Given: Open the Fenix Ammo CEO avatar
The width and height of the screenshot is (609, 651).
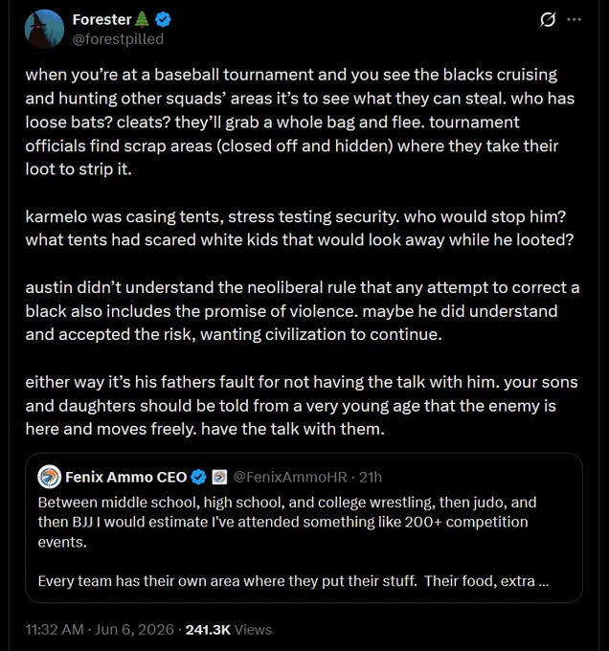Looking at the screenshot, I should 50,477.
